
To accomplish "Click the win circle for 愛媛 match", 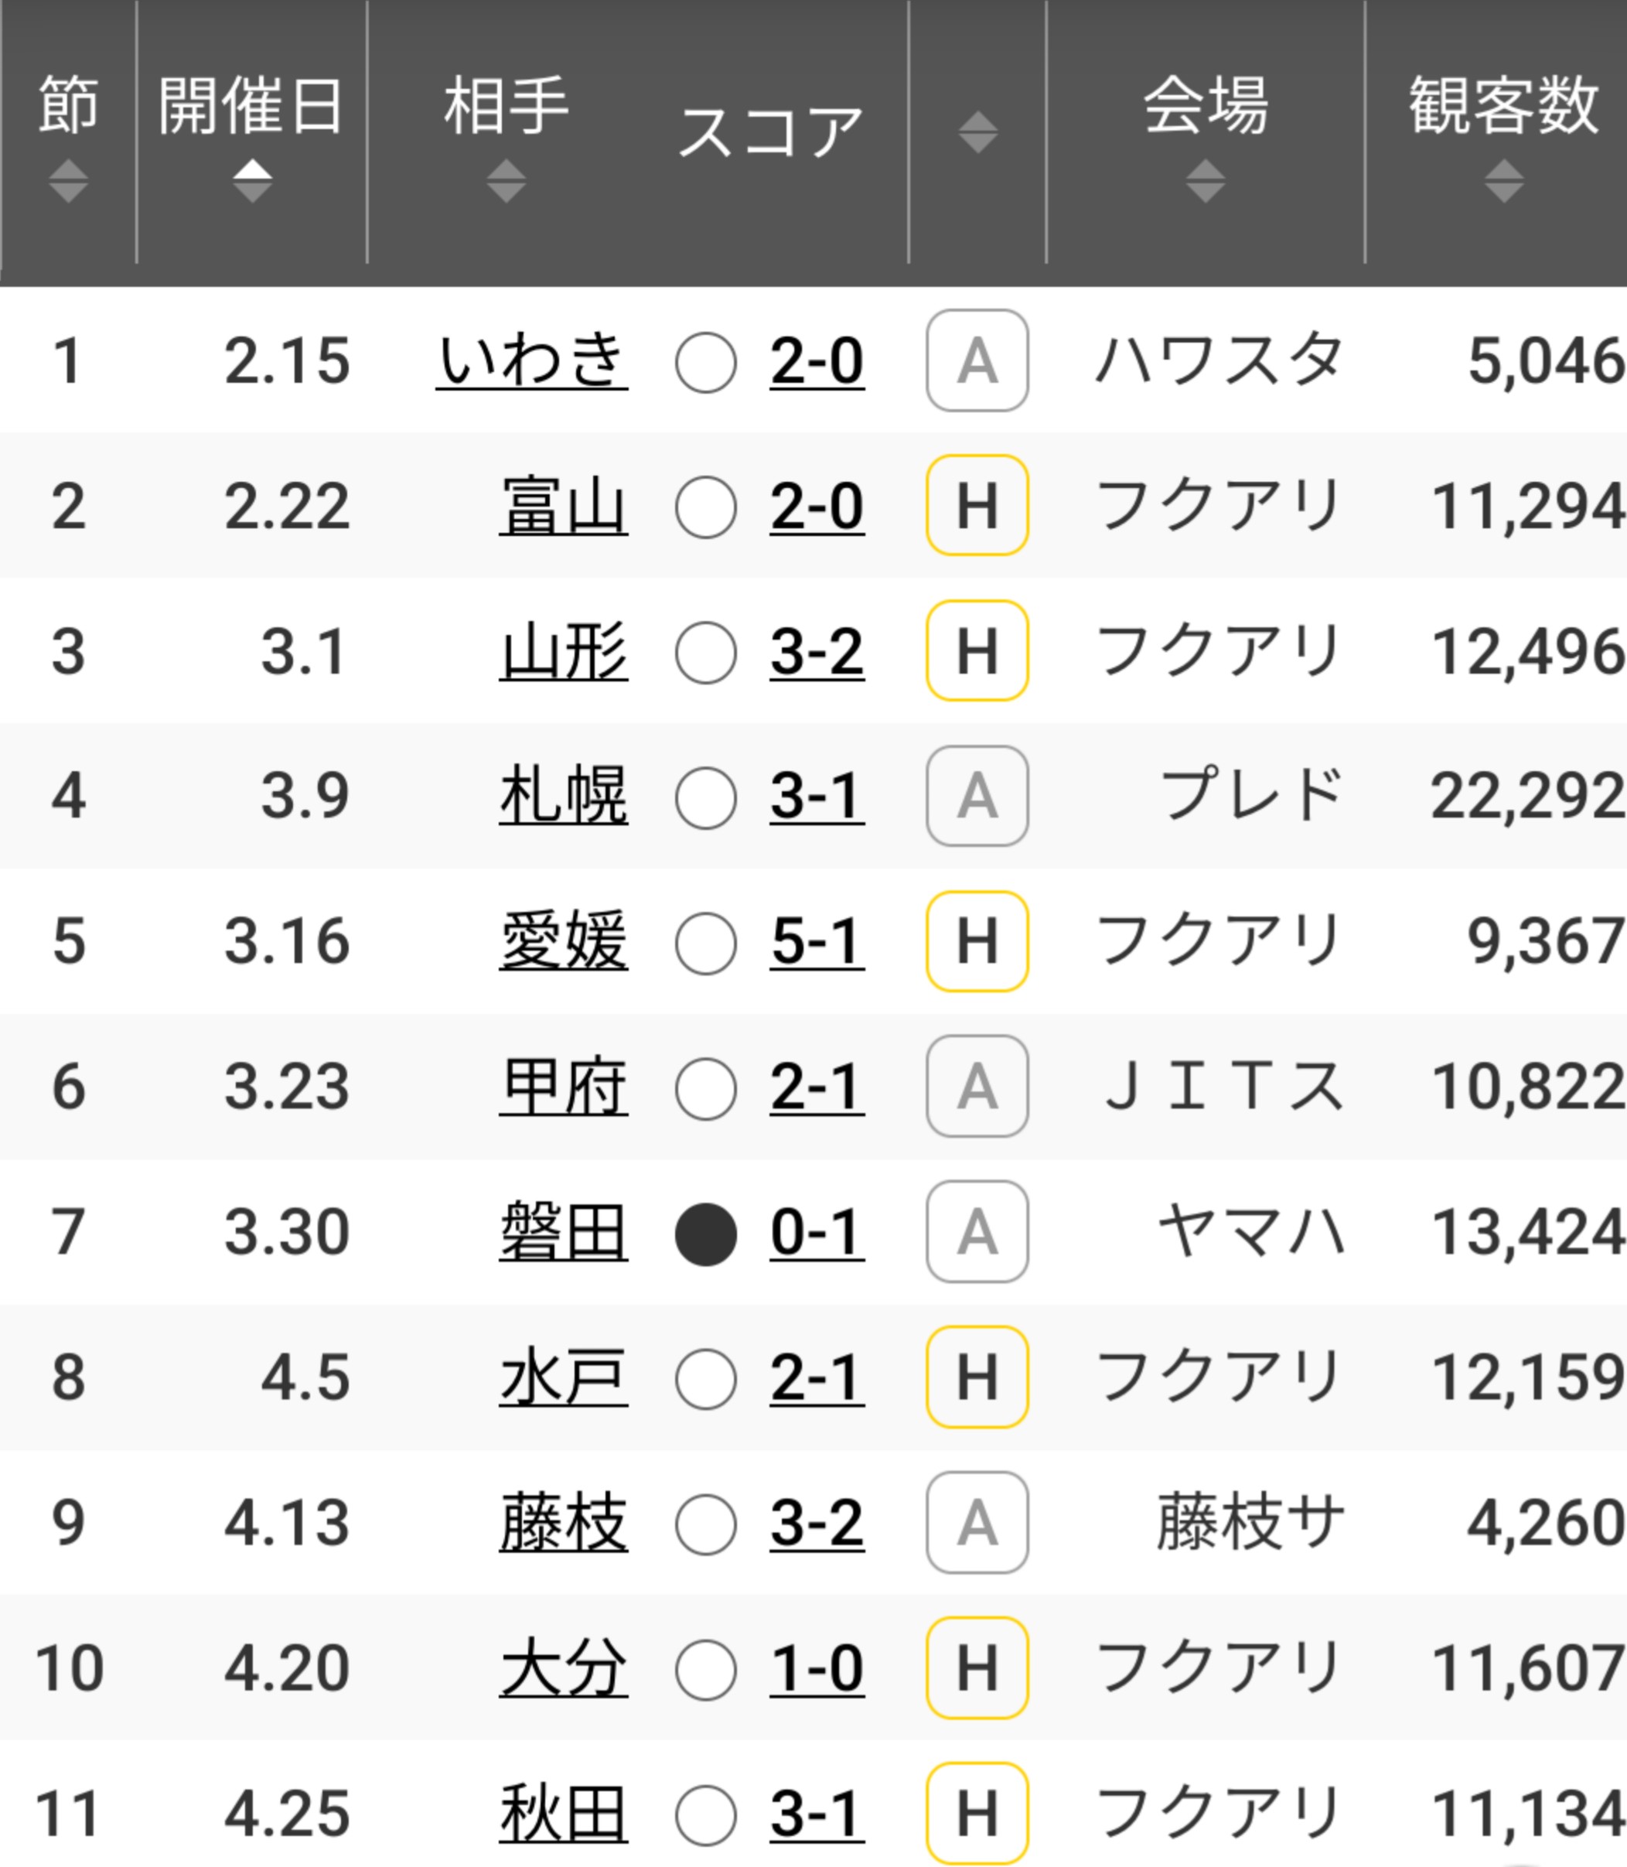I will coord(705,944).
